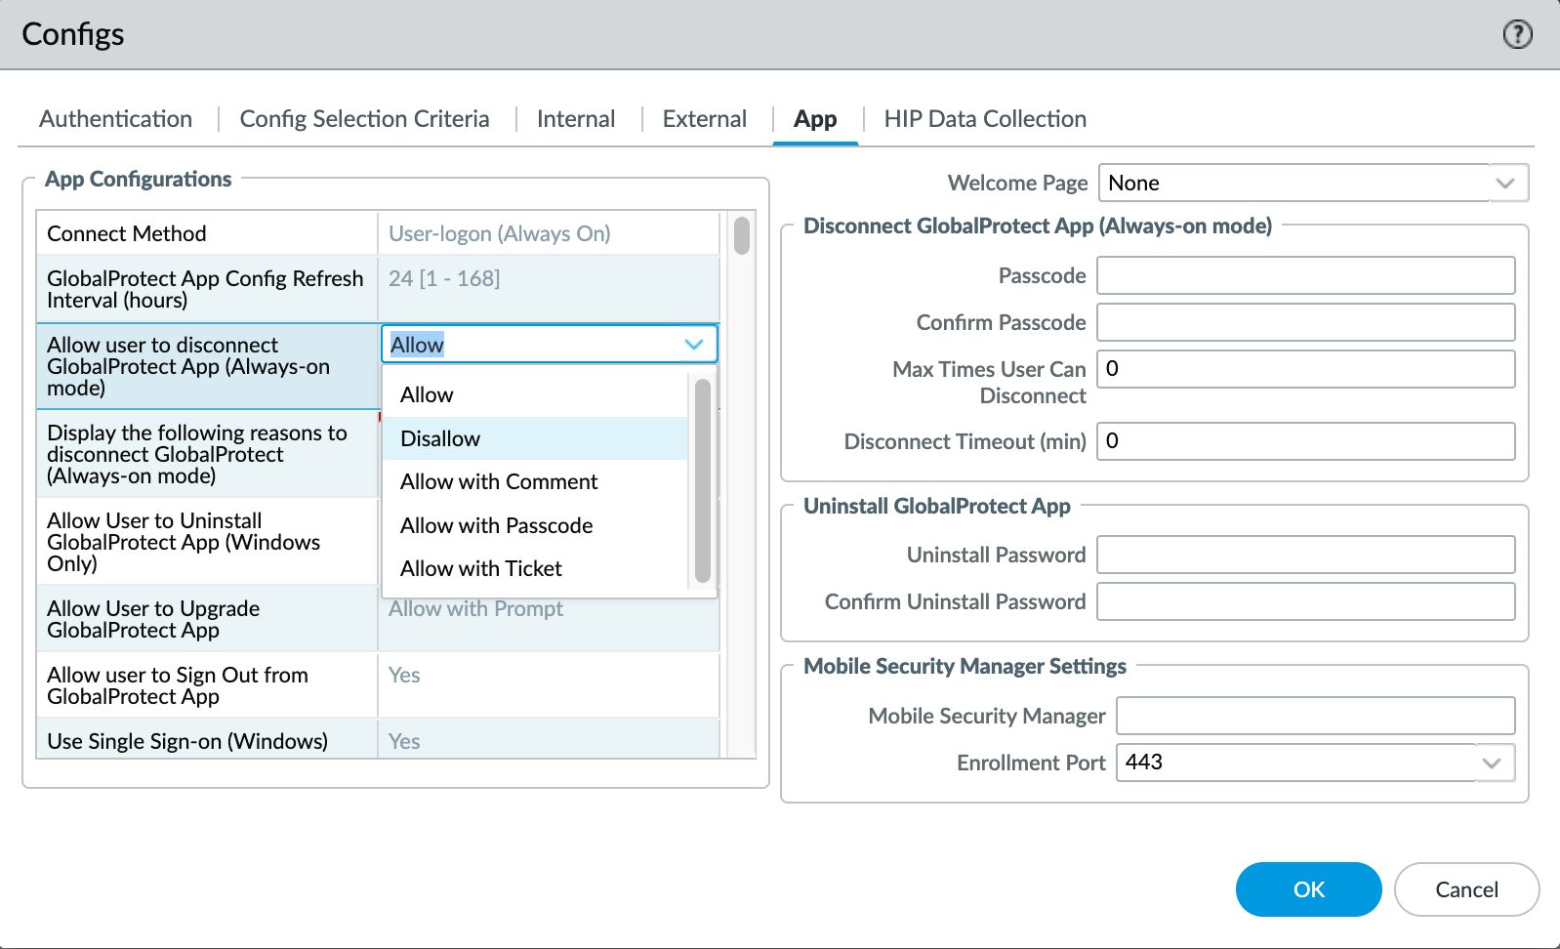Image resolution: width=1560 pixels, height=949 pixels.
Task: Select Allow User to Uninstall GlobalProtect App row
Action: coord(207,542)
